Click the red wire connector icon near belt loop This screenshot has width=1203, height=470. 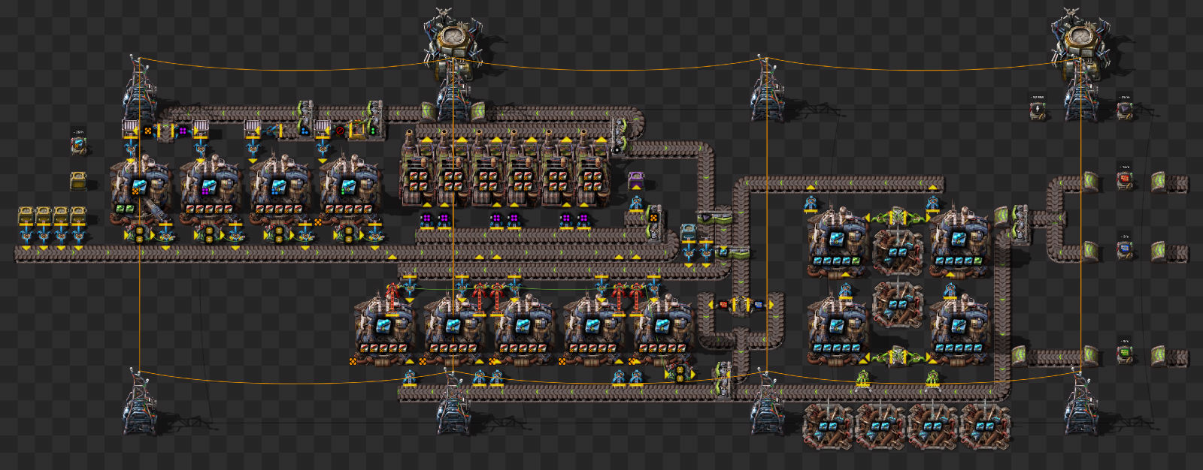tap(723, 304)
